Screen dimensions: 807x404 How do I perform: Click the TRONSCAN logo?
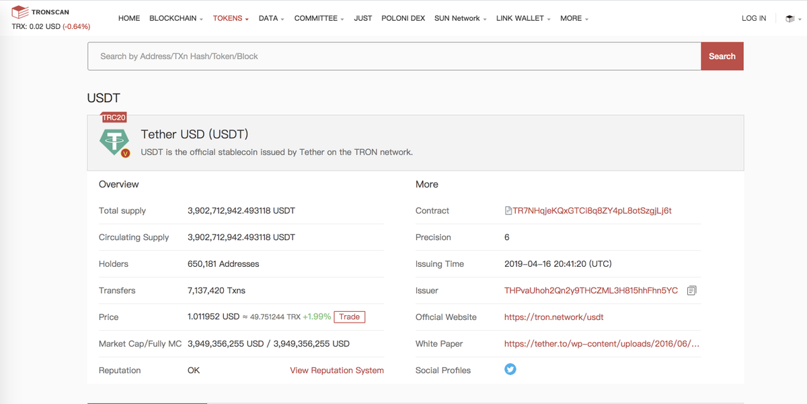click(40, 12)
